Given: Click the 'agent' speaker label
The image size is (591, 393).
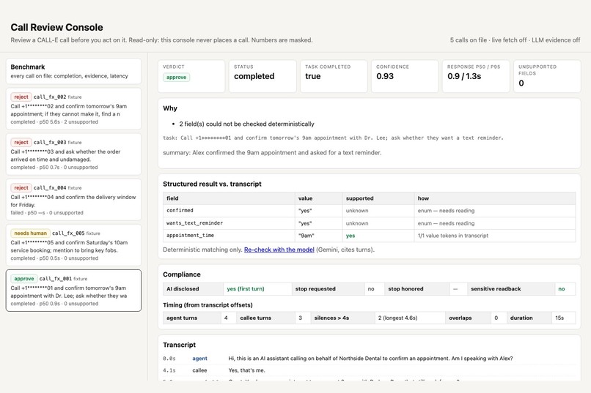Looking at the screenshot, I should tap(199, 359).
